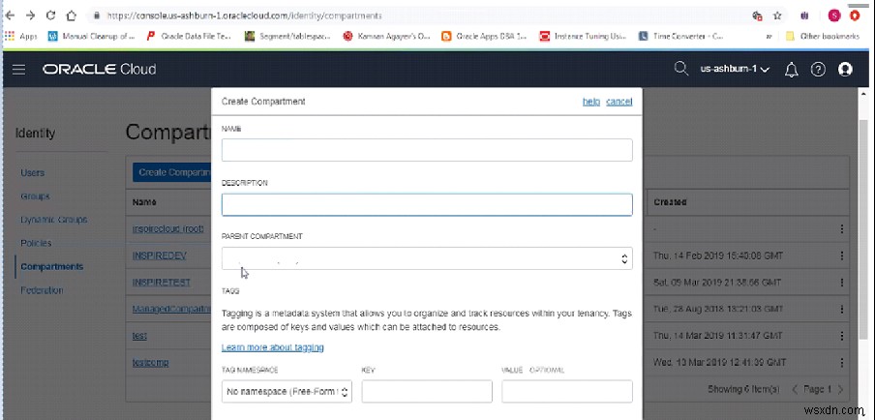Open the pink profile avatar in Chrome

(834, 15)
